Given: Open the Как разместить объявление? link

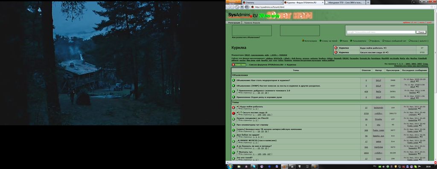Looking at the screenshot, I should pyautogui.click(x=246, y=38).
